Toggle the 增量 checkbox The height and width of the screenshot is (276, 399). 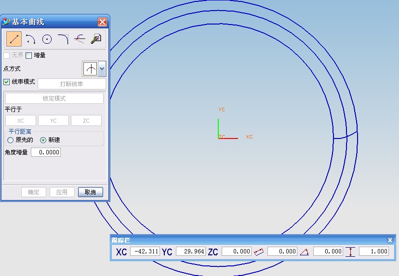(29, 55)
